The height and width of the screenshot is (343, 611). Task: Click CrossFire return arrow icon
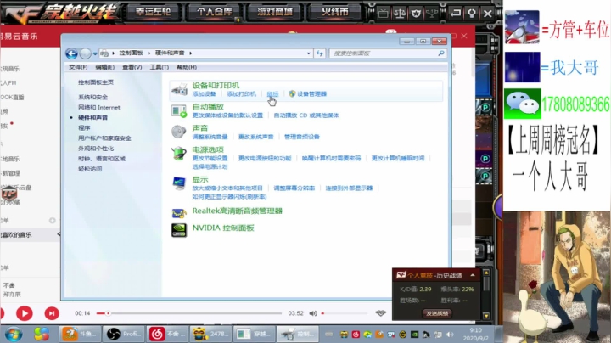coord(455,14)
